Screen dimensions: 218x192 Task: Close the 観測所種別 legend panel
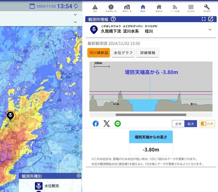click(78, 176)
